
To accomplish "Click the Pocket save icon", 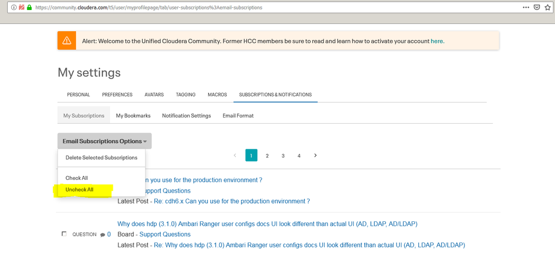I will 537,7.
